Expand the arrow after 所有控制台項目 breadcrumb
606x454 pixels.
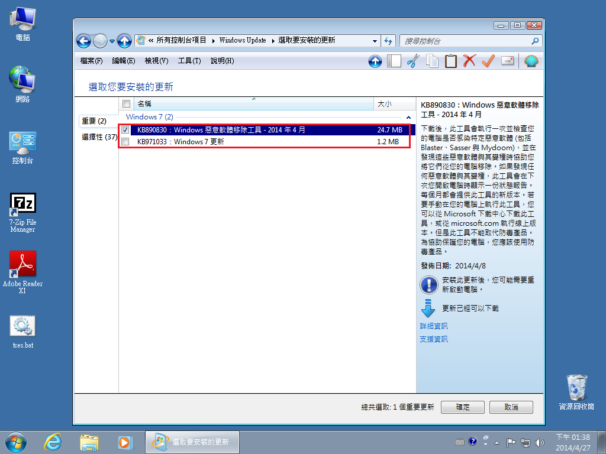tap(213, 41)
